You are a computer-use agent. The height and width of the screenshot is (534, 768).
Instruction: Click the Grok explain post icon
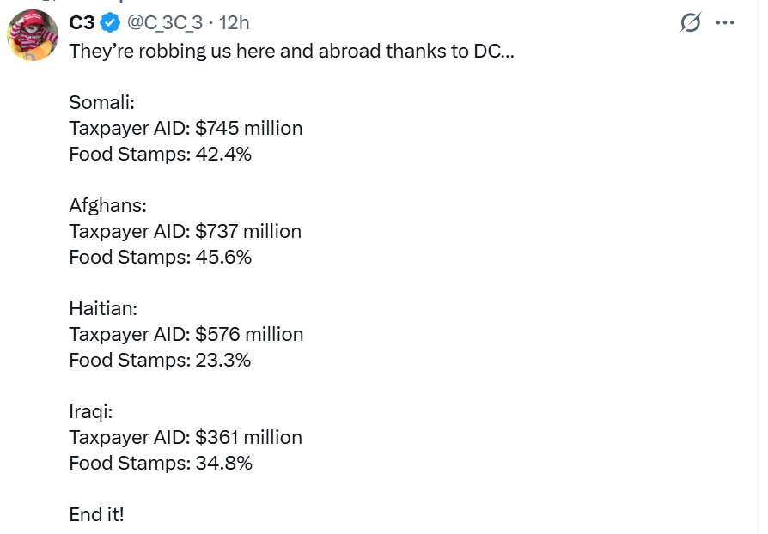(x=690, y=23)
